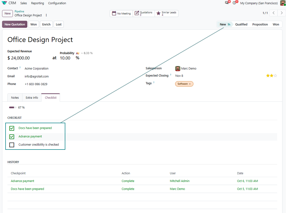This screenshot has height=213, width=286.
Task: Edit the email info@agrolait.com
Action: coord(37,76)
